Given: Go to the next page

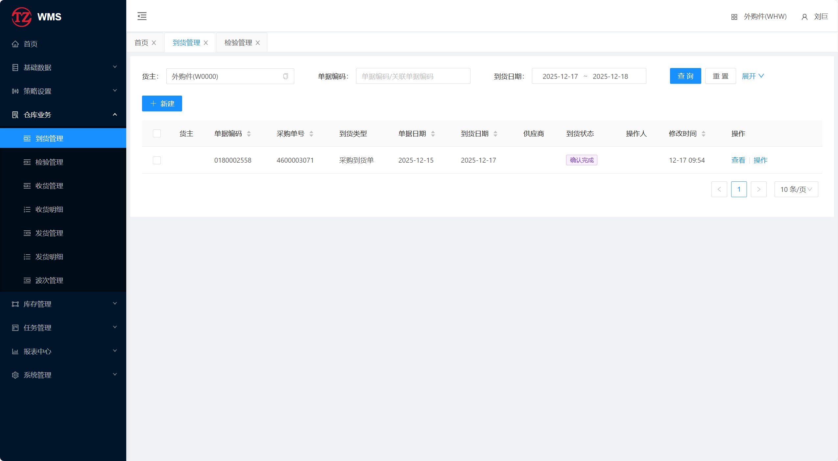Looking at the screenshot, I should [759, 189].
